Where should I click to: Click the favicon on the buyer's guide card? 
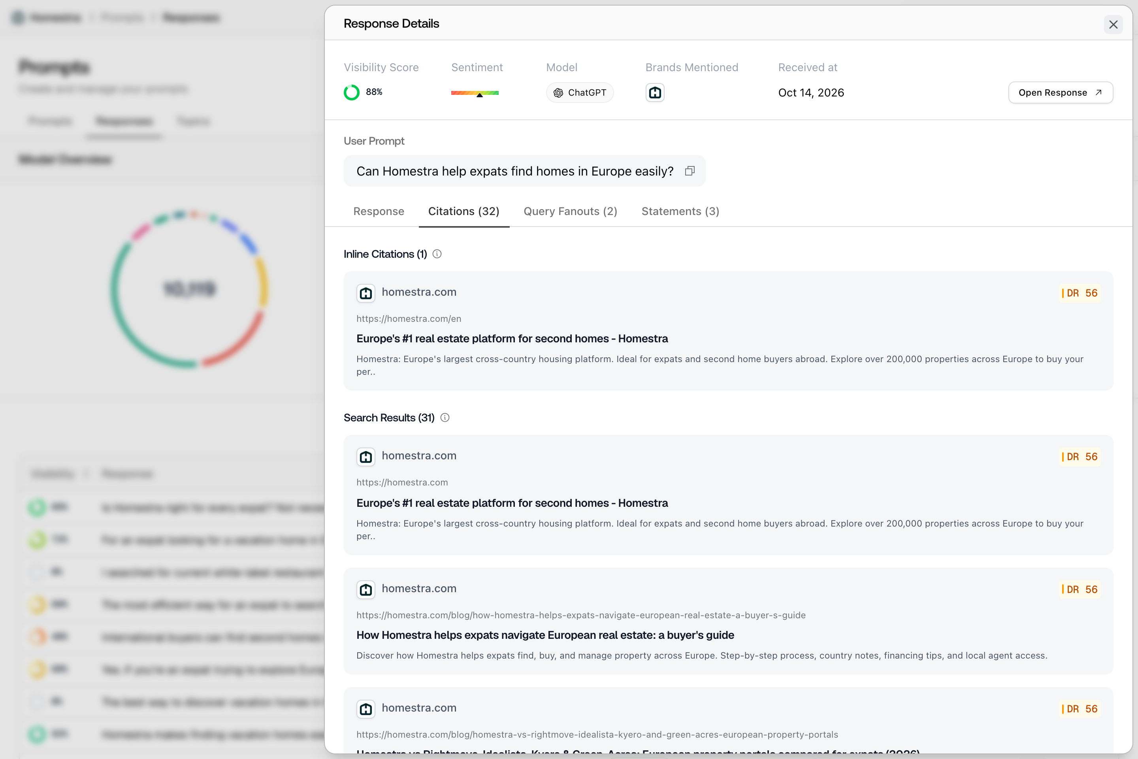[366, 589]
